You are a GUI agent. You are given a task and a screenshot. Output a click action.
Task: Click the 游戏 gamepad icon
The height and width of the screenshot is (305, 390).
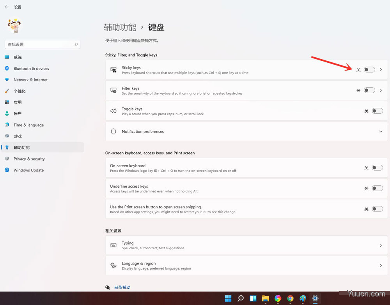pyautogui.click(x=7, y=136)
